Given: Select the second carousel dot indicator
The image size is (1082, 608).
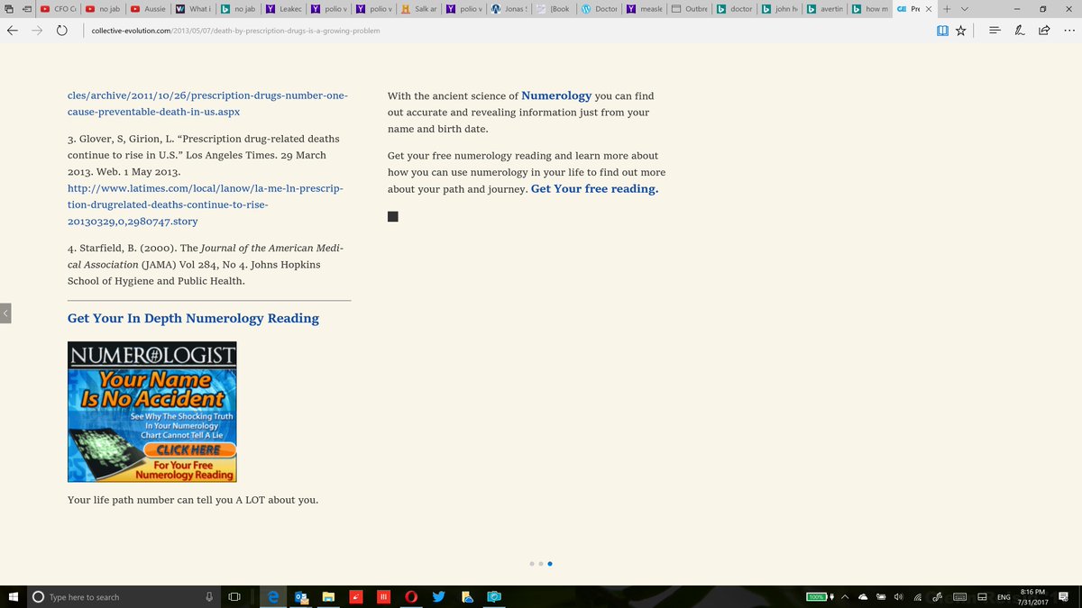Looking at the screenshot, I should click(540, 564).
